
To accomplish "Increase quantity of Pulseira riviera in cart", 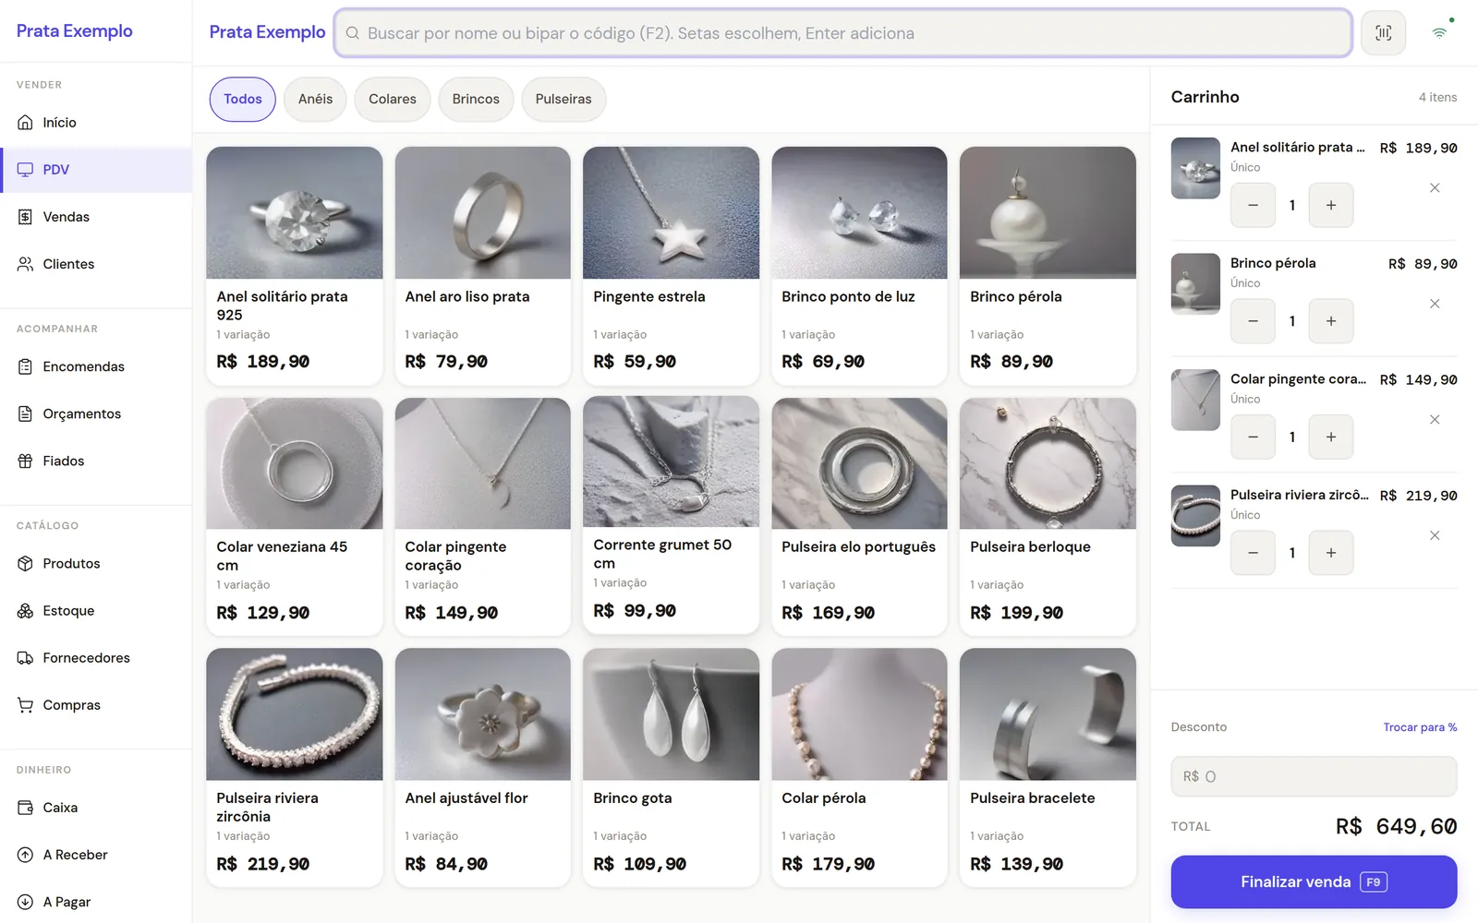I will pyautogui.click(x=1331, y=553).
